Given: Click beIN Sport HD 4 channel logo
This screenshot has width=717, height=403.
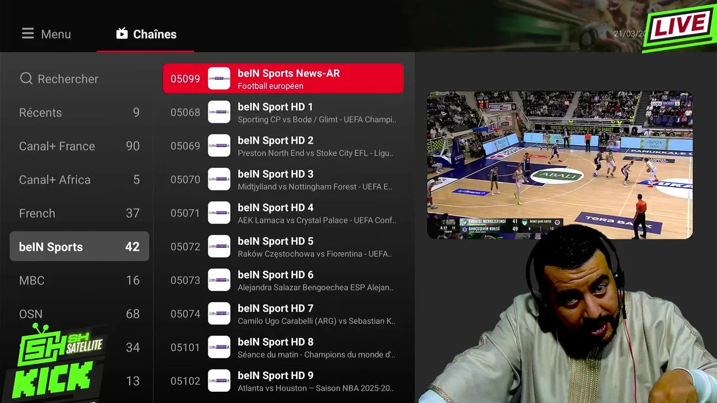Looking at the screenshot, I should click(219, 213).
